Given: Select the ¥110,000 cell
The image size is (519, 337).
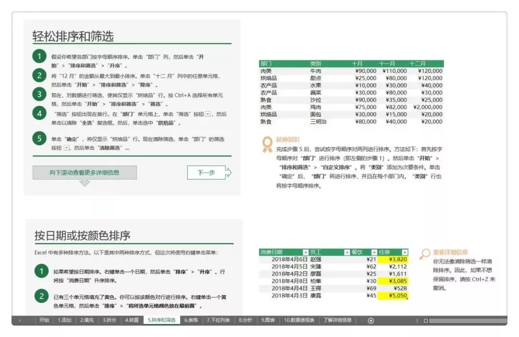Looking at the screenshot, I should 393,71.
